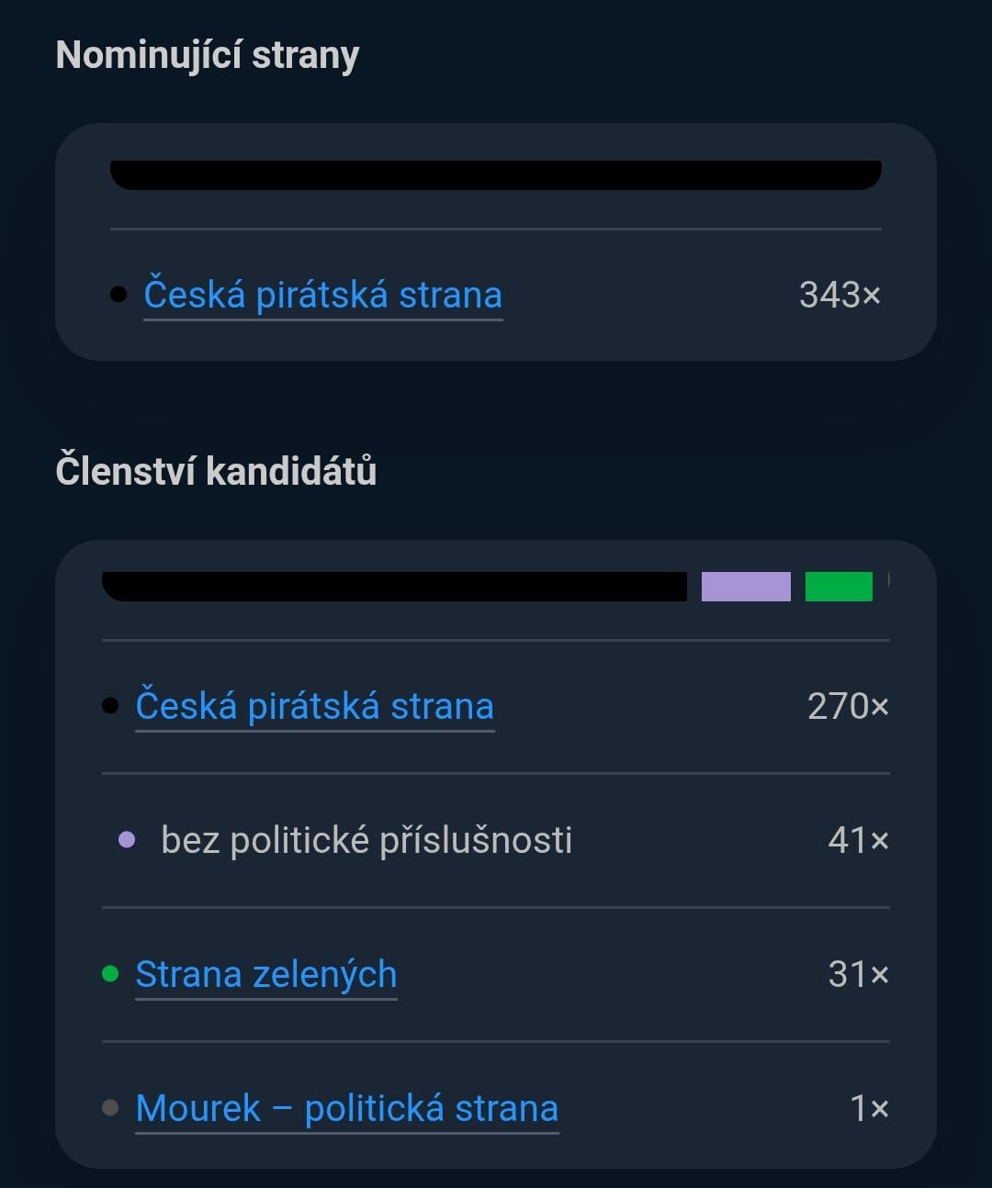Click the 31× count for Strana zelených
This screenshot has width=992, height=1188.
click(x=858, y=974)
